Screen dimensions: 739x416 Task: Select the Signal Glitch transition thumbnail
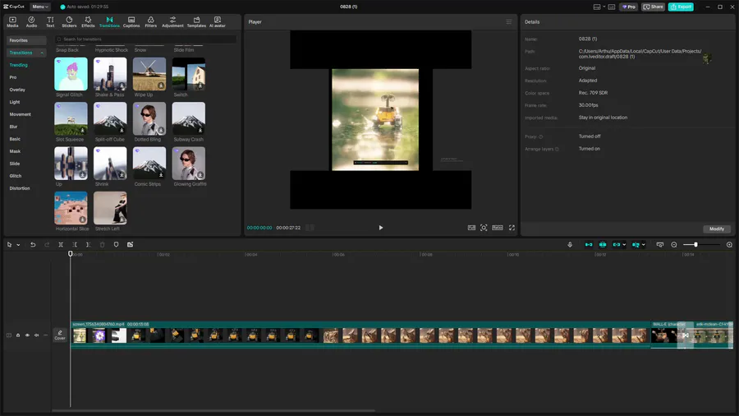(x=71, y=74)
